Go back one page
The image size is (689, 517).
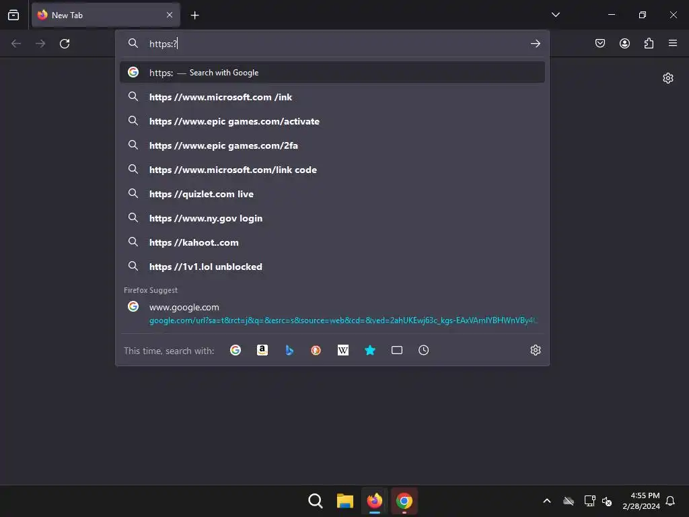coord(16,44)
